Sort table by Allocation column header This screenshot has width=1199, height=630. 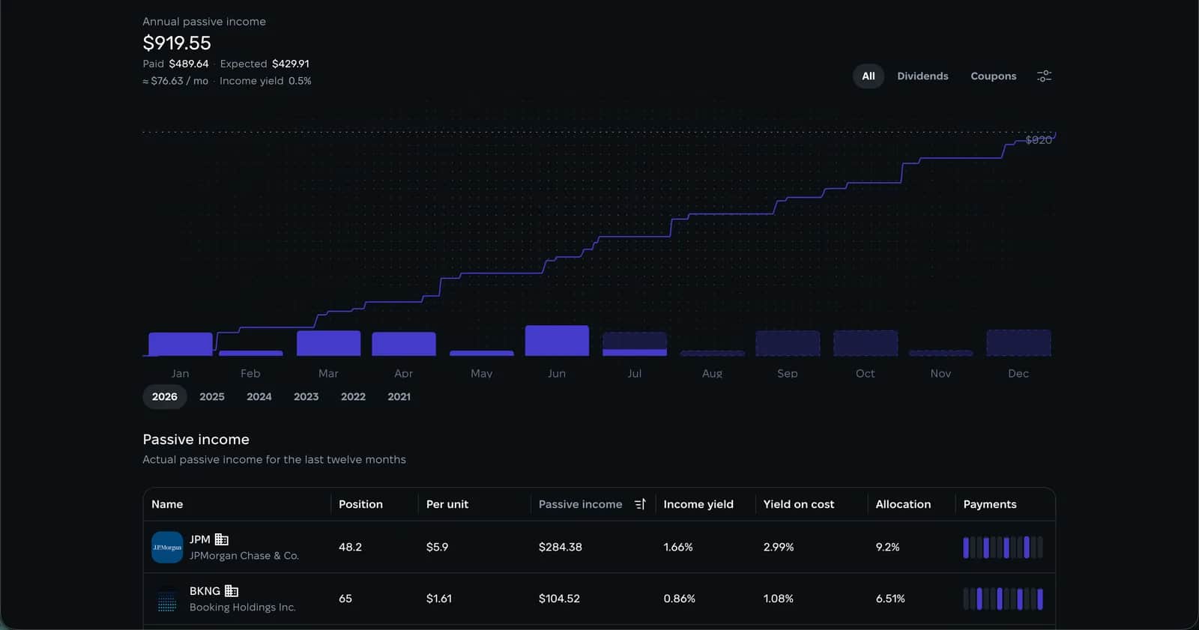point(903,504)
